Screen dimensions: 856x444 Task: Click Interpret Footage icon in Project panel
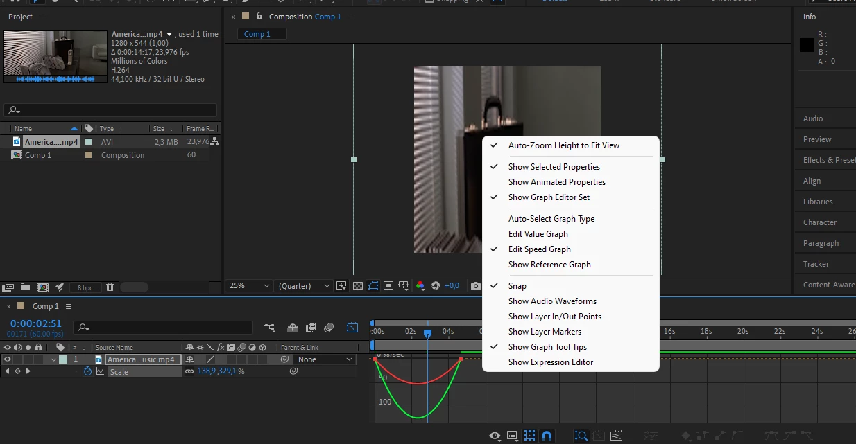(8, 287)
